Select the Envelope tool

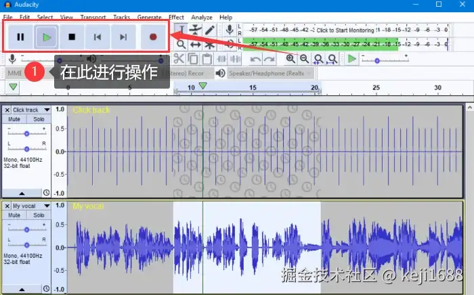196,30
